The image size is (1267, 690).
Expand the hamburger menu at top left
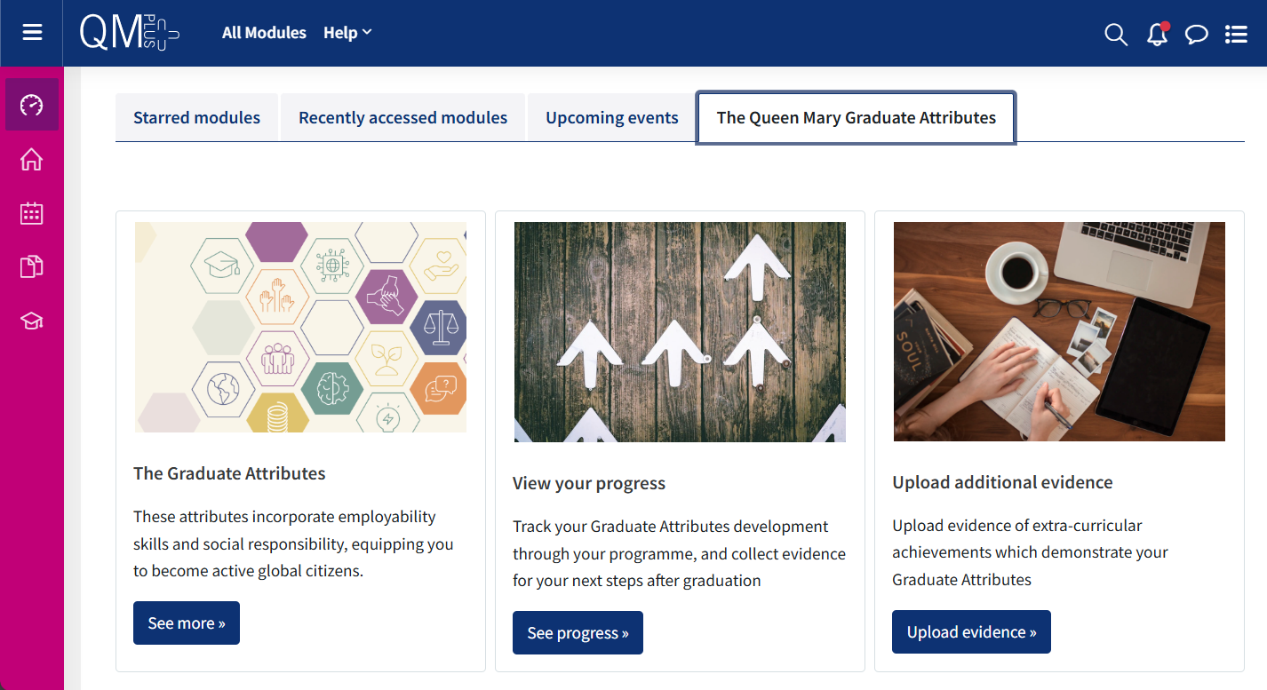tap(31, 32)
